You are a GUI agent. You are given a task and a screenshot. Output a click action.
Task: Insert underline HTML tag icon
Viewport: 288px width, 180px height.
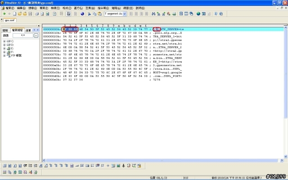click(20, 166)
